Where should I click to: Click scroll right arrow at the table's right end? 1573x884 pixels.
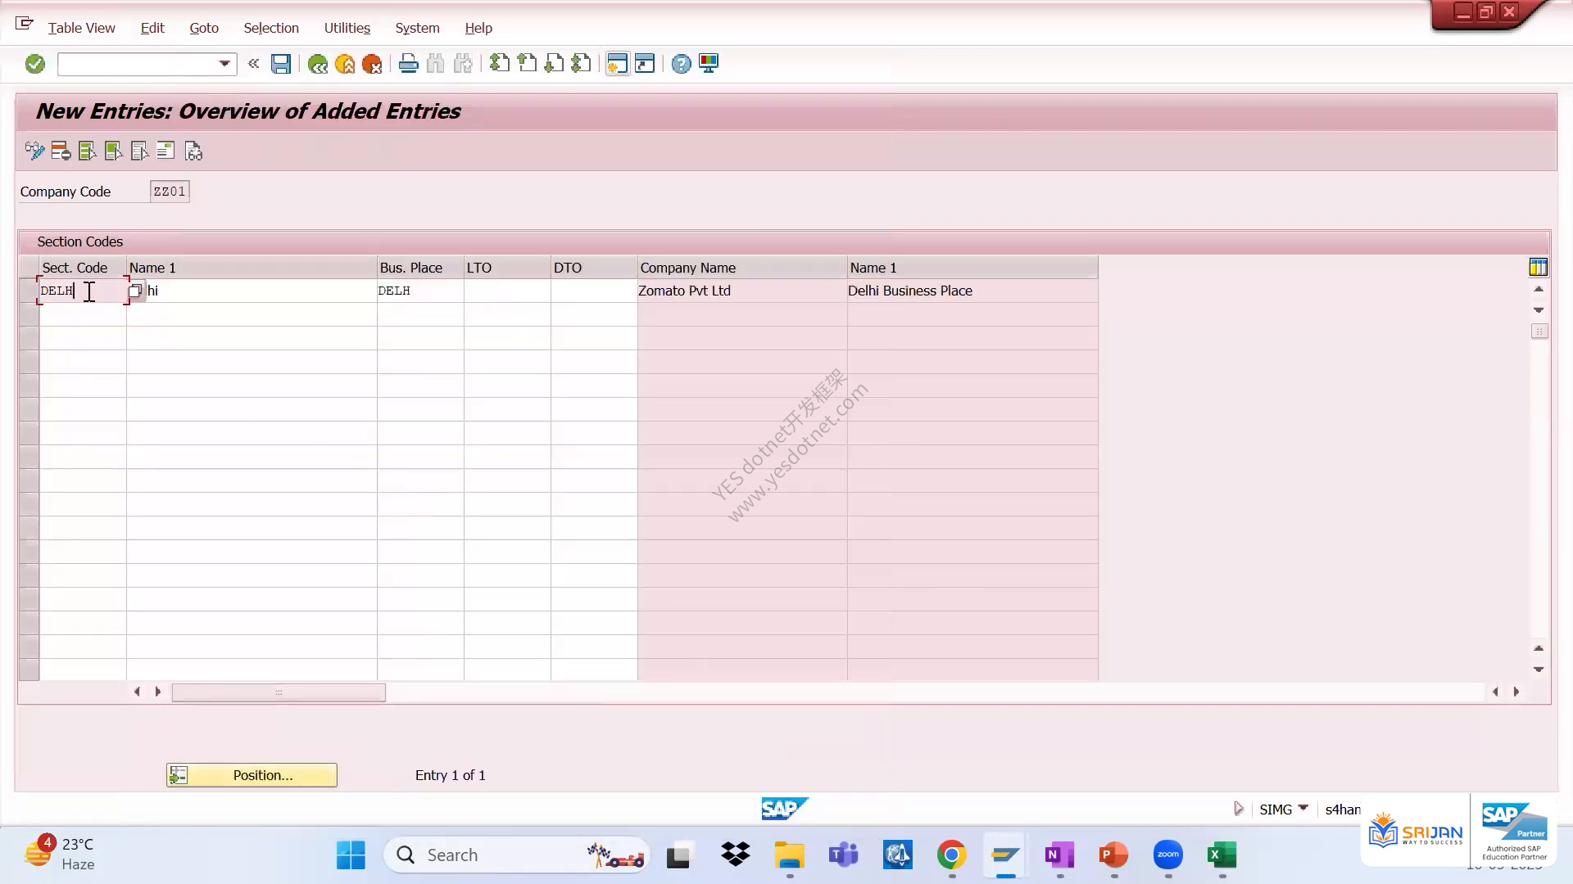pyautogui.click(x=1516, y=692)
